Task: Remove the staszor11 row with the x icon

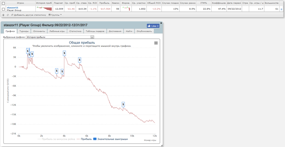Action: point(282,9)
